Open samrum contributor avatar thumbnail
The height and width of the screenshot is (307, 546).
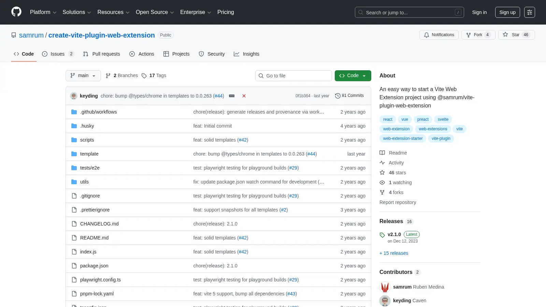click(x=385, y=287)
